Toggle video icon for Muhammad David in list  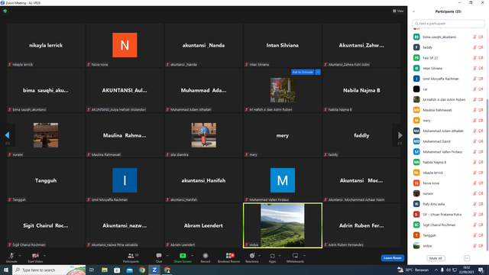481,141
